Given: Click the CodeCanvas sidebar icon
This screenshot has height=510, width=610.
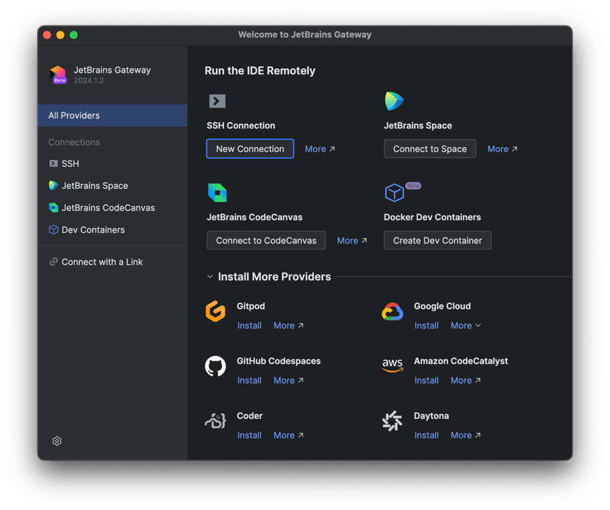Looking at the screenshot, I should [54, 207].
